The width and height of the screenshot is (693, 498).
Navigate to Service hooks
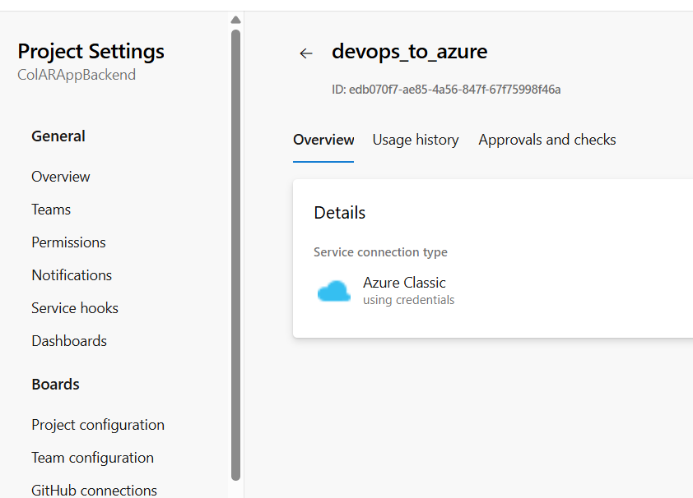tap(75, 308)
